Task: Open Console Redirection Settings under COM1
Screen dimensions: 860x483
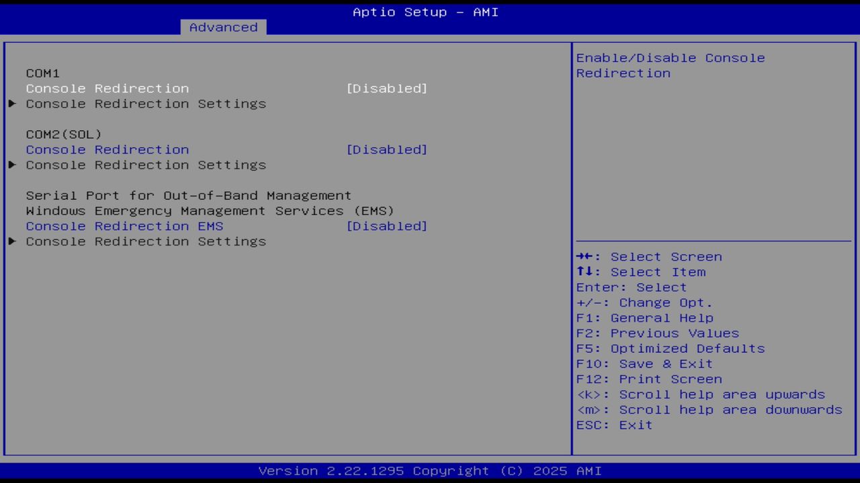Action: tap(146, 104)
